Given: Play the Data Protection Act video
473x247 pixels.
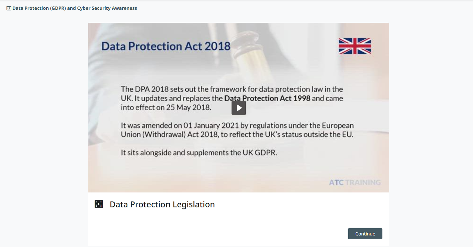Looking at the screenshot, I should click(x=239, y=108).
